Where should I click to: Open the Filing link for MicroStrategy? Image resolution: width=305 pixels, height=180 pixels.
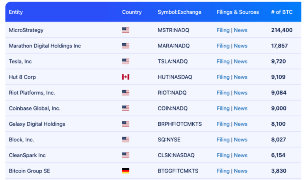point(223,30)
